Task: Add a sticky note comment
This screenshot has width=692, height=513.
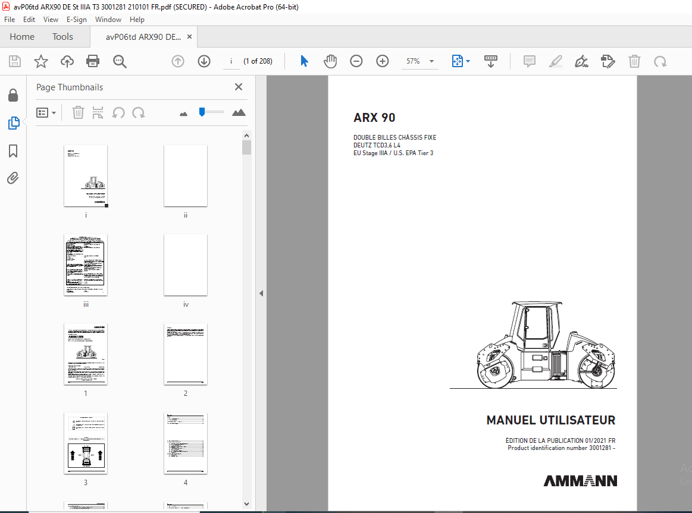Action: pyautogui.click(x=530, y=61)
